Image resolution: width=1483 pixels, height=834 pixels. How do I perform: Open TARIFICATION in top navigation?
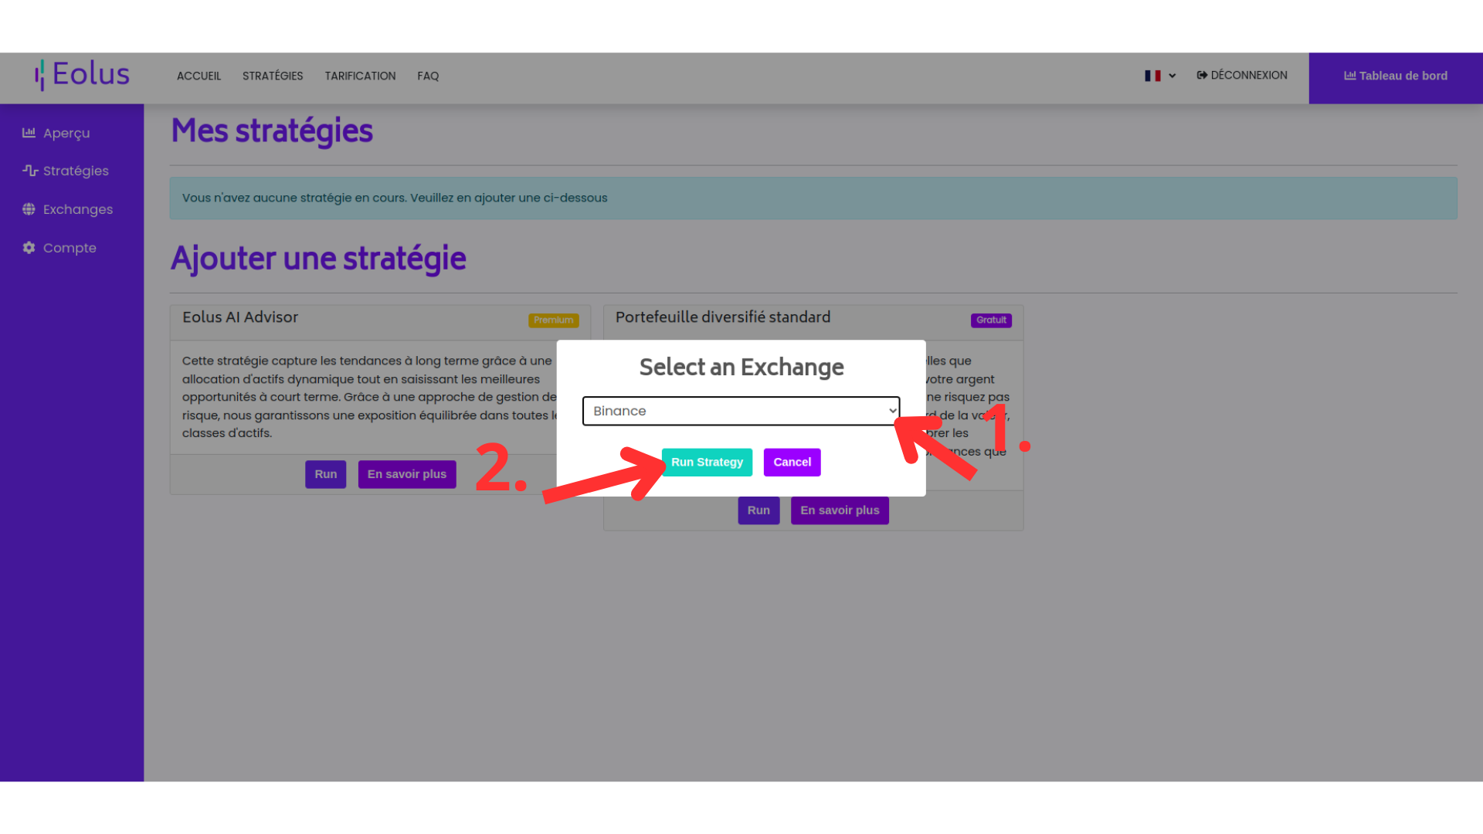360,76
